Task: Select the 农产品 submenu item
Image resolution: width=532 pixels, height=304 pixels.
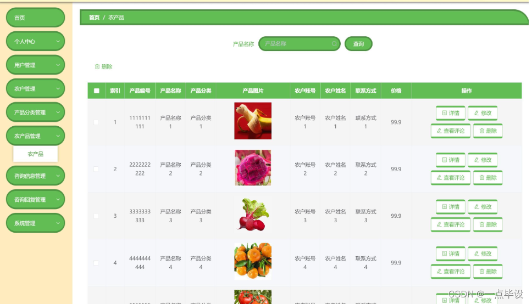Action: click(35, 154)
